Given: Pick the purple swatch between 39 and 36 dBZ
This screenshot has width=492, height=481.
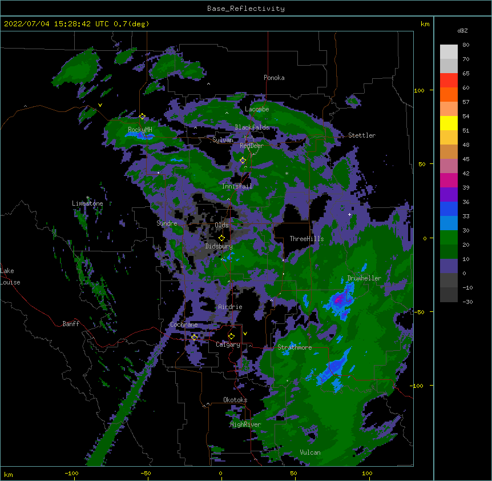Looking at the screenshot, I should 449,194.
